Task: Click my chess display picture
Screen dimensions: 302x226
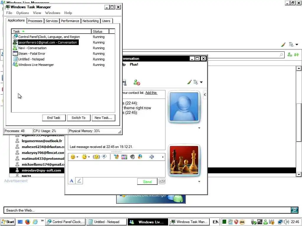Action: coord(184,160)
